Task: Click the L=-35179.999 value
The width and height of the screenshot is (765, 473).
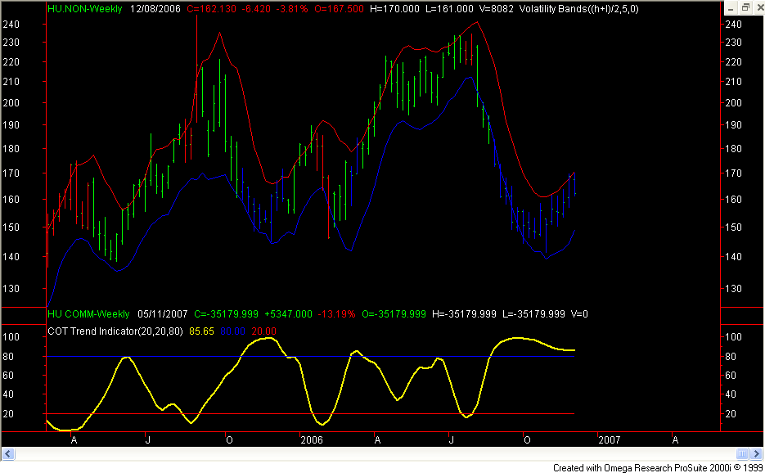Action: pos(533,314)
